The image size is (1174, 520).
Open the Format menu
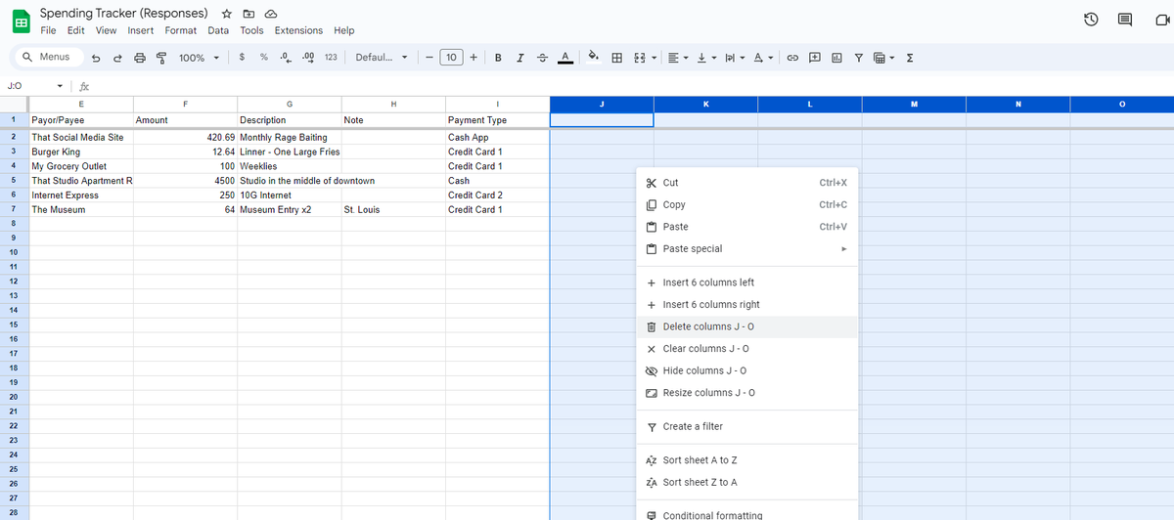(x=180, y=30)
